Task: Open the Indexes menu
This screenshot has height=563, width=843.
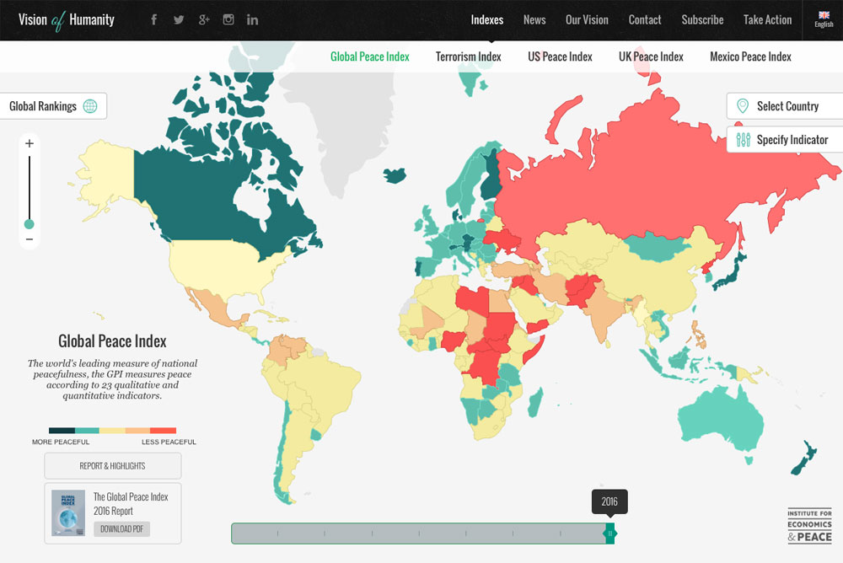Action: (487, 20)
